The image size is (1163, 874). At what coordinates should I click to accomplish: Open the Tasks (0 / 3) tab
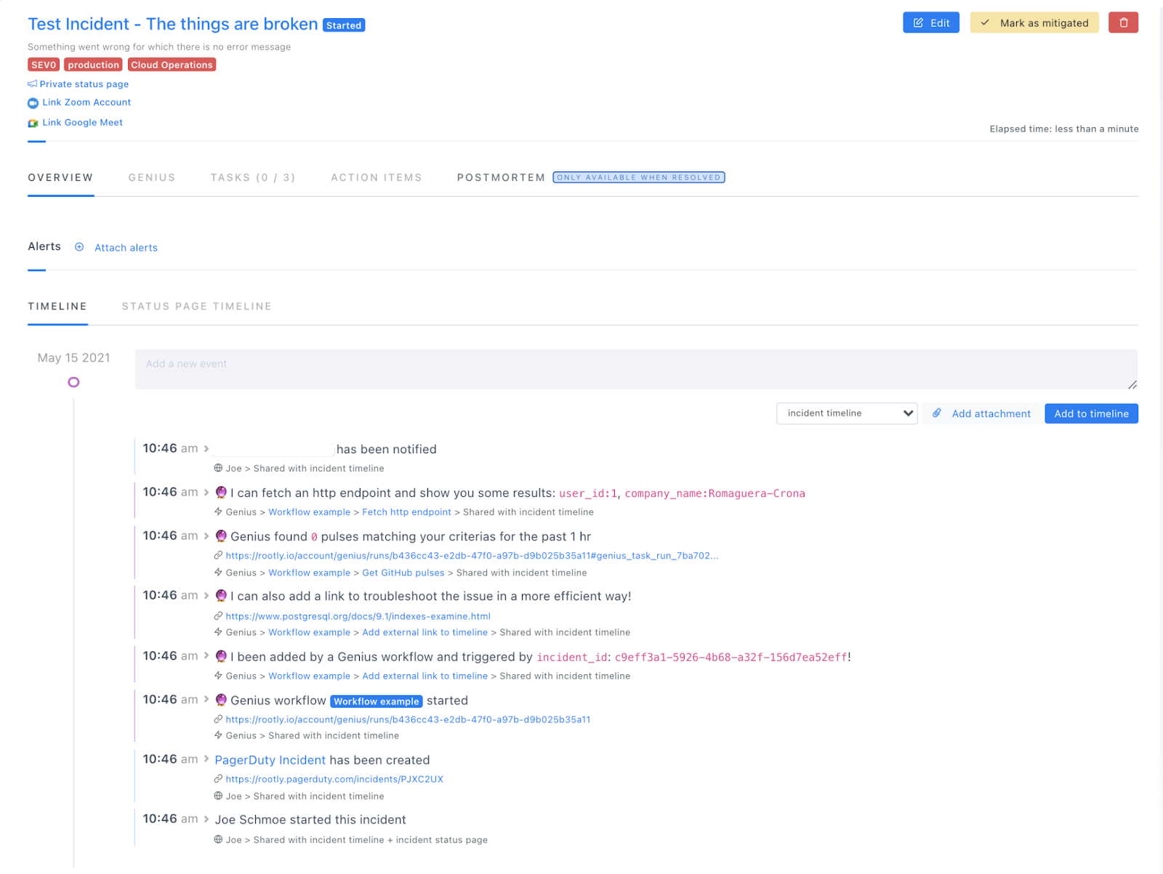coord(253,178)
